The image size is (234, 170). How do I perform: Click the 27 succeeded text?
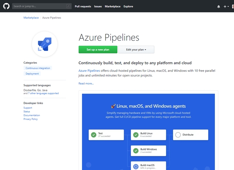tap(104, 136)
